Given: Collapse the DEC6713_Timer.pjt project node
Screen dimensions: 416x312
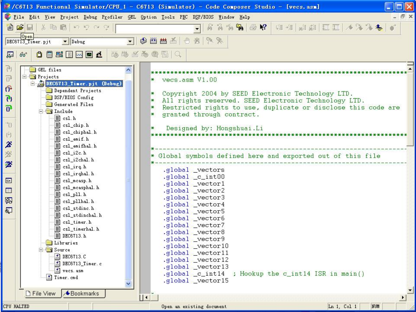Looking at the screenshot, I should point(32,84).
